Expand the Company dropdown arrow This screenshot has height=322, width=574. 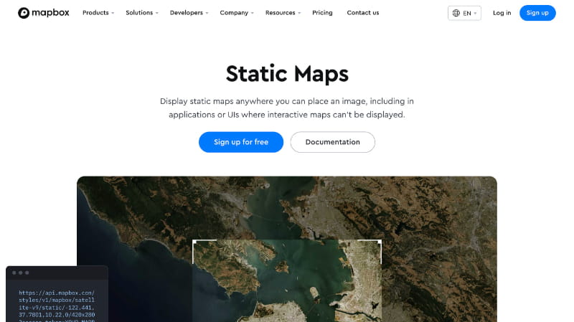point(253,13)
